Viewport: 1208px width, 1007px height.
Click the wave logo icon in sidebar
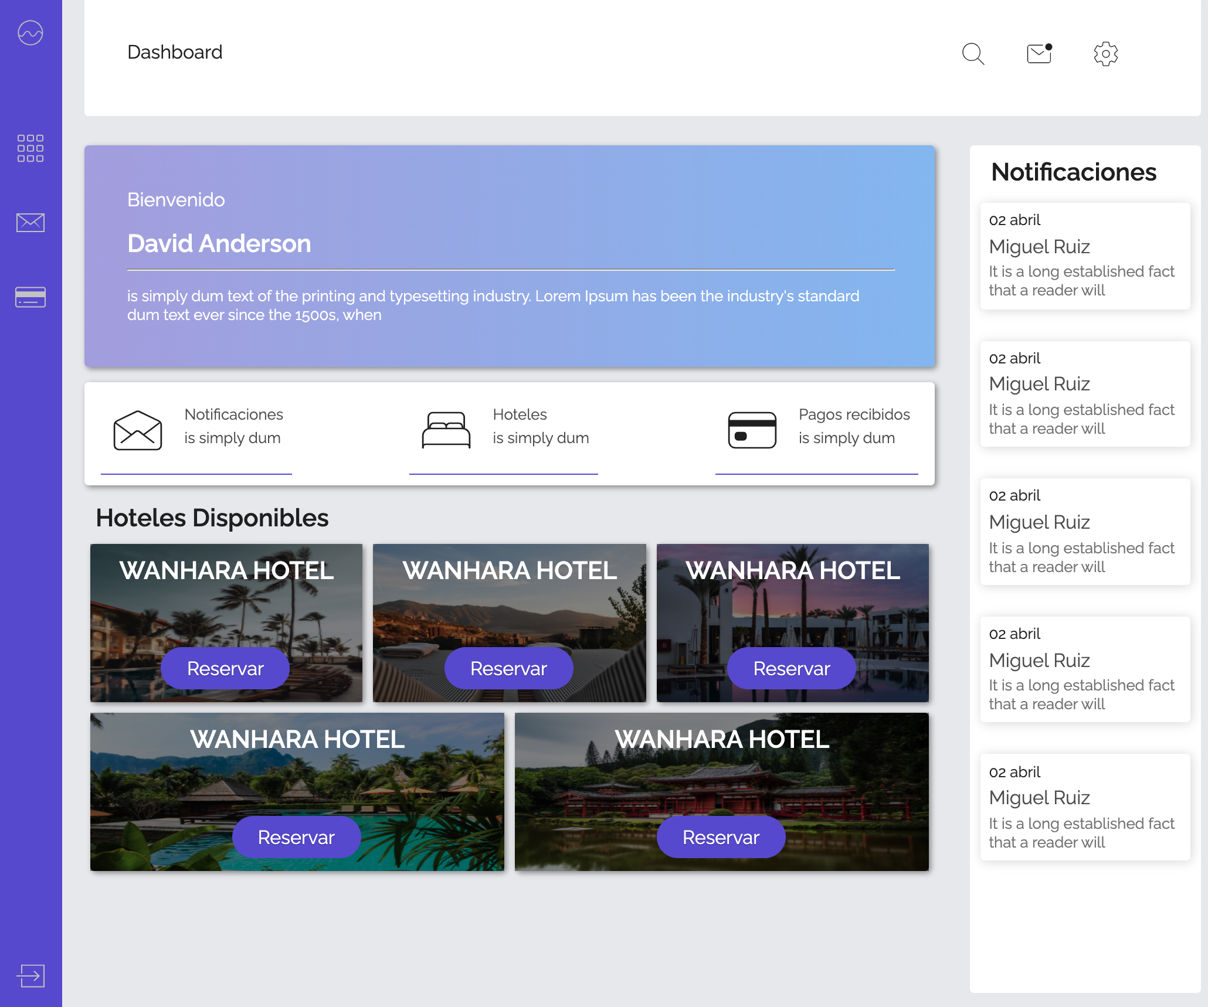point(30,33)
